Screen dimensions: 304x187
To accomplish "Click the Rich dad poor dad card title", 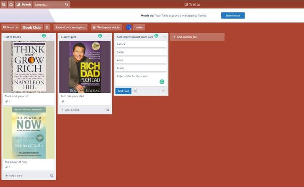I will [72, 96].
